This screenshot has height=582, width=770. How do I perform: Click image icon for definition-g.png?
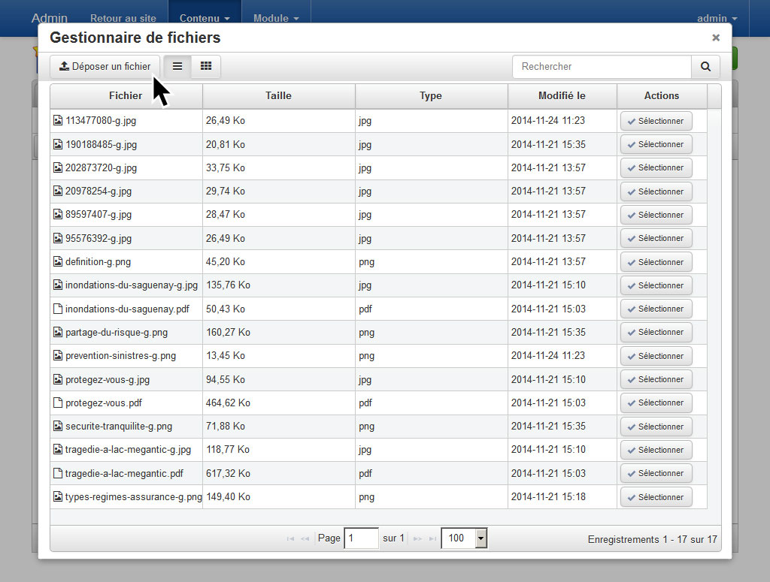pyautogui.click(x=58, y=261)
